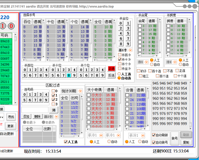Click digit 9 in 杀个位 group
This screenshot has height=160, width=199.
[102, 75]
